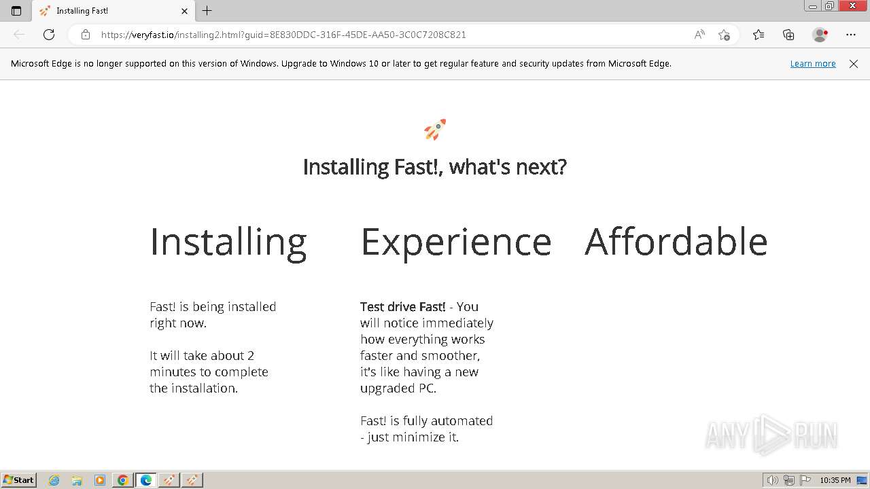Viewport: 870px width, 489px height.
Task: Restore down the Edge window
Action: [x=830, y=6]
